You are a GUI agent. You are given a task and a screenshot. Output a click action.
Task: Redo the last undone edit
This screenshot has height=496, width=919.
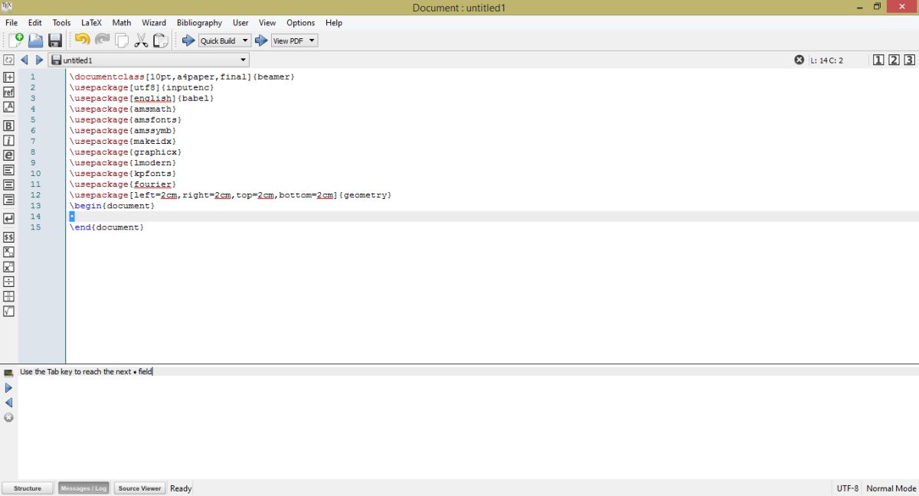point(102,40)
